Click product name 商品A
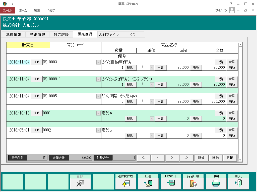 click(x=107, y=113)
